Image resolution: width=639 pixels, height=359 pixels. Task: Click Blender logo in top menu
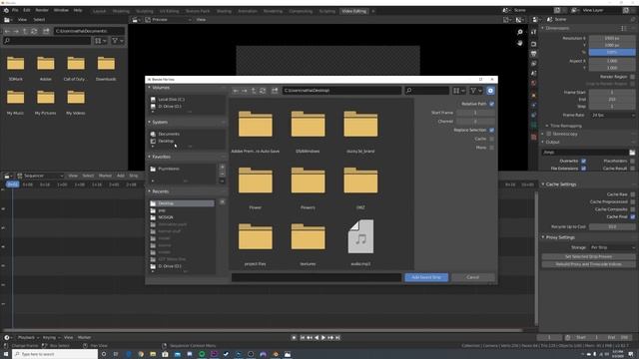coord(6,10)
